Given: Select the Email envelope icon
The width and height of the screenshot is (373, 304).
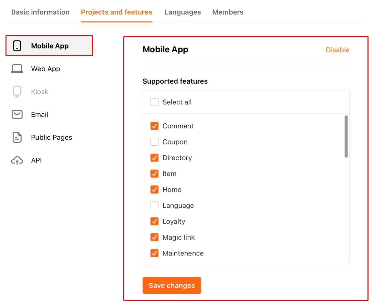Looking at the screenshot, I should click(x=17, y=114).
